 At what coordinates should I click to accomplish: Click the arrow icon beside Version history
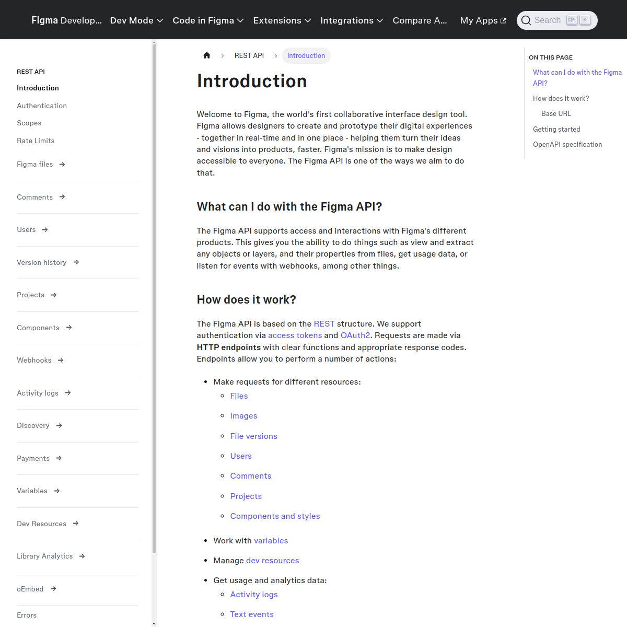76,262
